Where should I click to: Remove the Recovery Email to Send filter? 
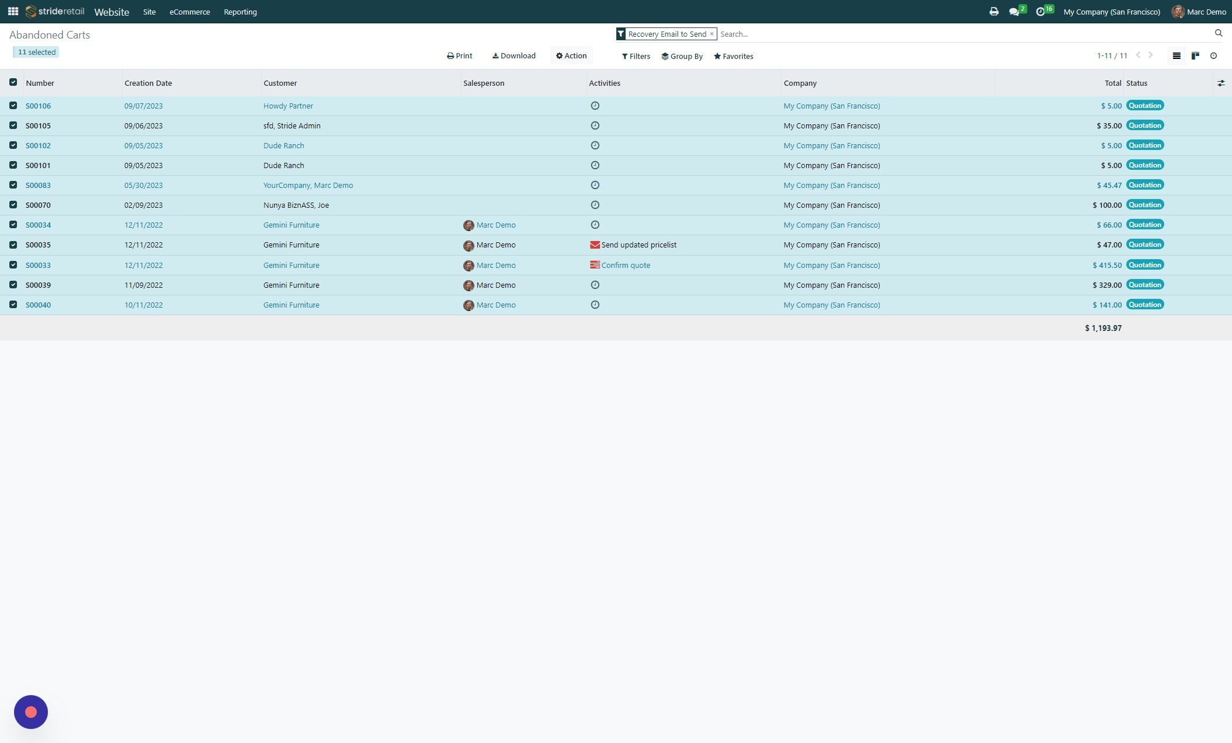(x=712, y=34)
